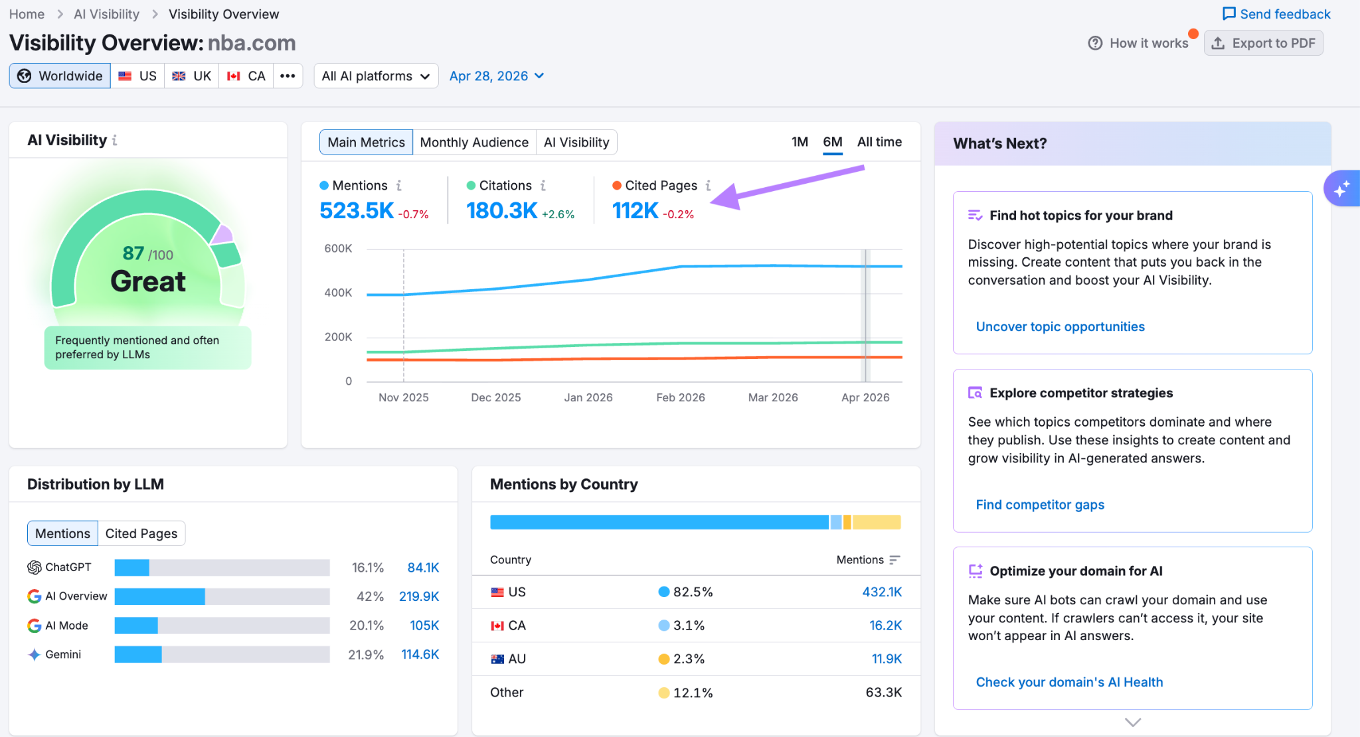
Task: Expand the What's Next panel chevron
Action: tap(1133, 722)
